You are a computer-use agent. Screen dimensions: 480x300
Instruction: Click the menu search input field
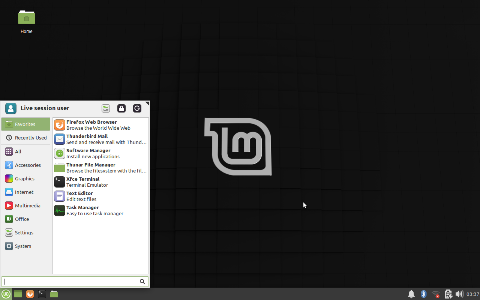tap(71, 282)
